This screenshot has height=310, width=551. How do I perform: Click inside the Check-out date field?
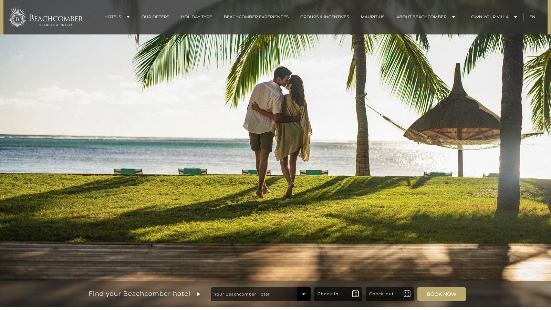[382, 294]
